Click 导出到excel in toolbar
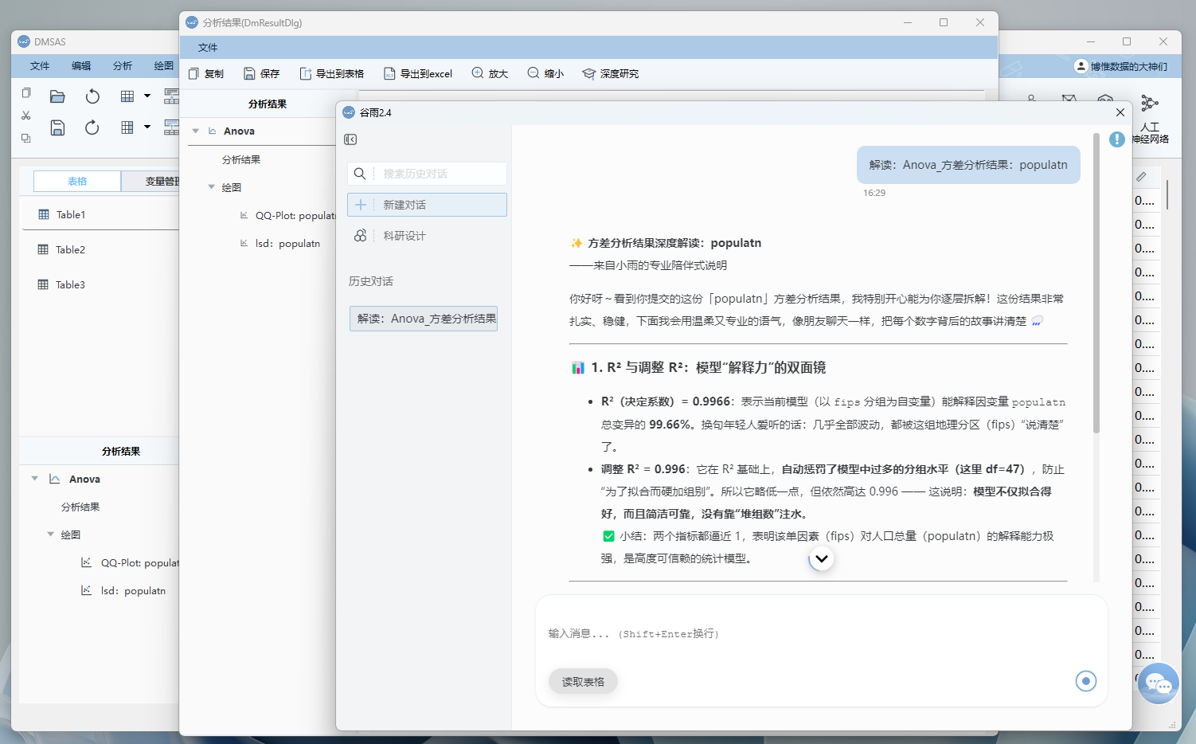The width and height of the screenshot is (1196, 744). pyautogui.click(x=418, y=73)
